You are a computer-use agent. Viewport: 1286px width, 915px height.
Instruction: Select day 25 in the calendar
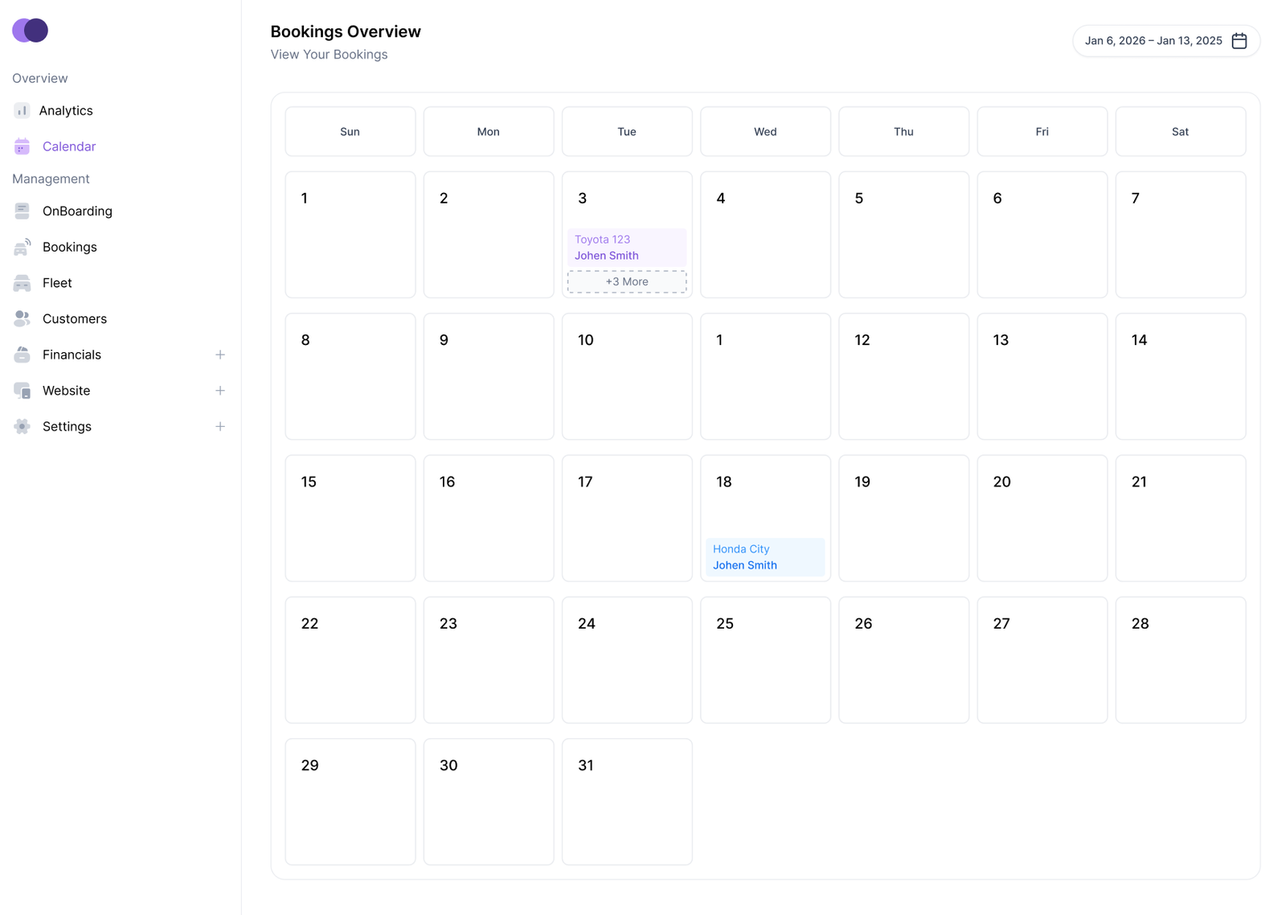click(x=765, y=660)
